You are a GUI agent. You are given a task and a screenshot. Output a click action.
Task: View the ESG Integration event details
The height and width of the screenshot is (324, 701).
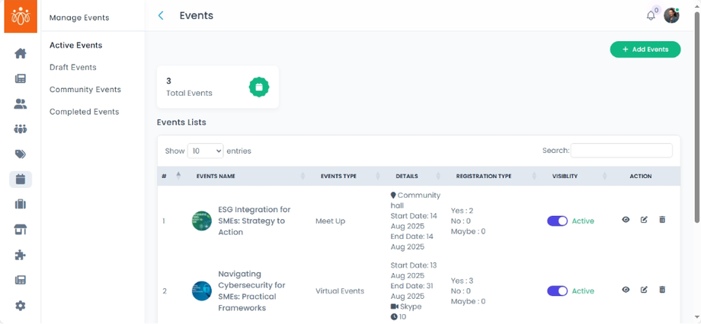click(626, 220)
